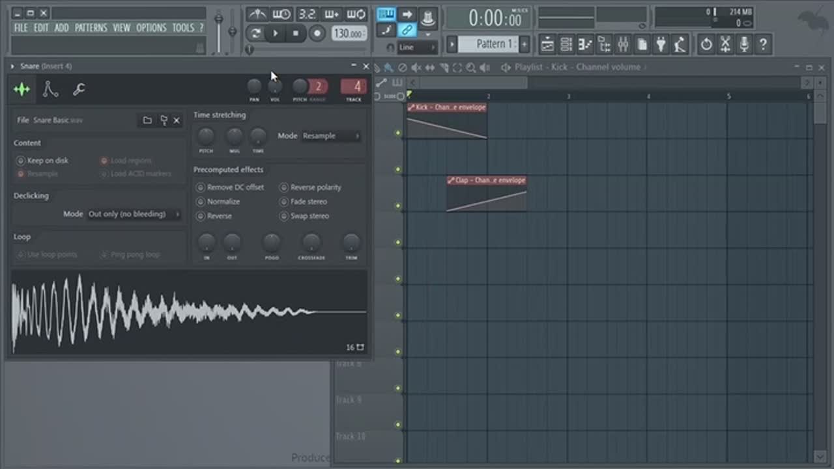Open the Piano roll toolbar icon
This screenshot has height=469, width=834.
coord(585,45)
